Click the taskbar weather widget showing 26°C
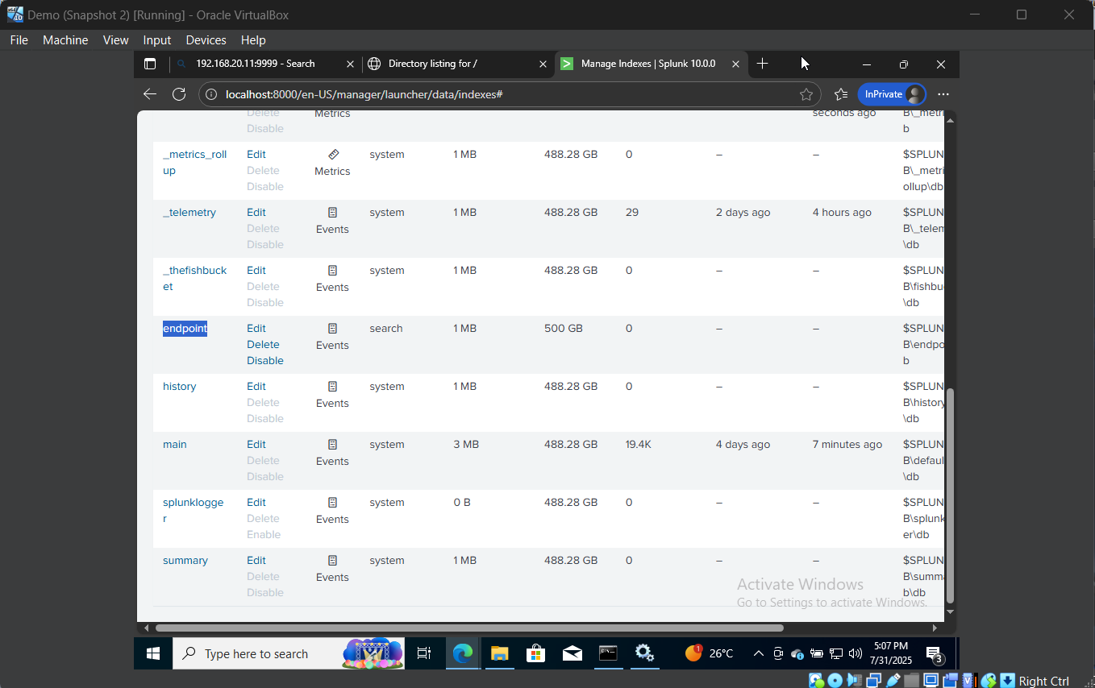The image size is (1095, 688). point(710,653)
